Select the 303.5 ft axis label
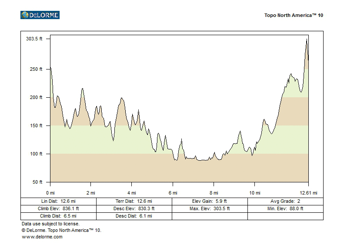The width and height of the screenshot is (344, 251). click(34, 39)
